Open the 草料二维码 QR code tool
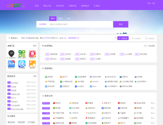The width and height of the screenshot is (163, 125). (22, 53)
